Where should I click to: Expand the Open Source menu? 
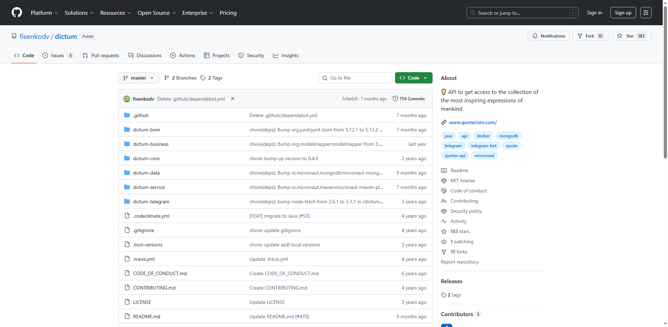click(157, 13)
